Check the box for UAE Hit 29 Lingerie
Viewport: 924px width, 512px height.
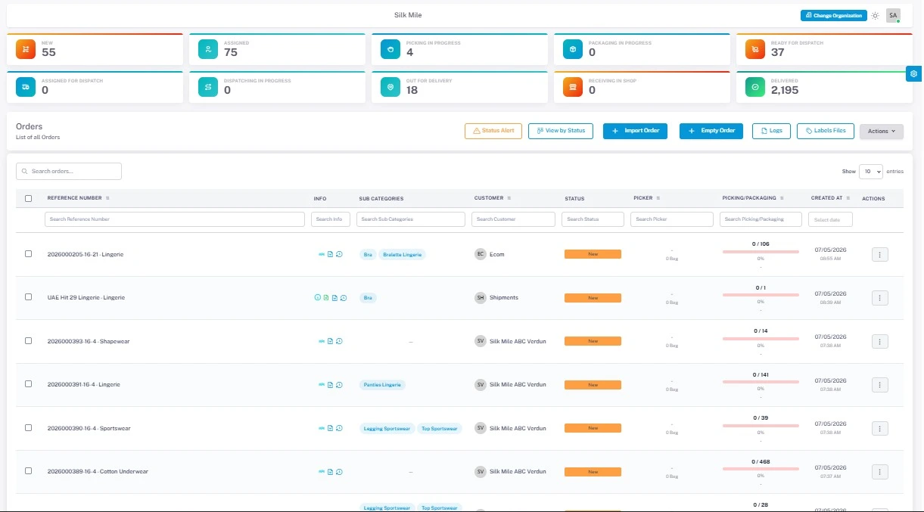click(x=29, y=297)
